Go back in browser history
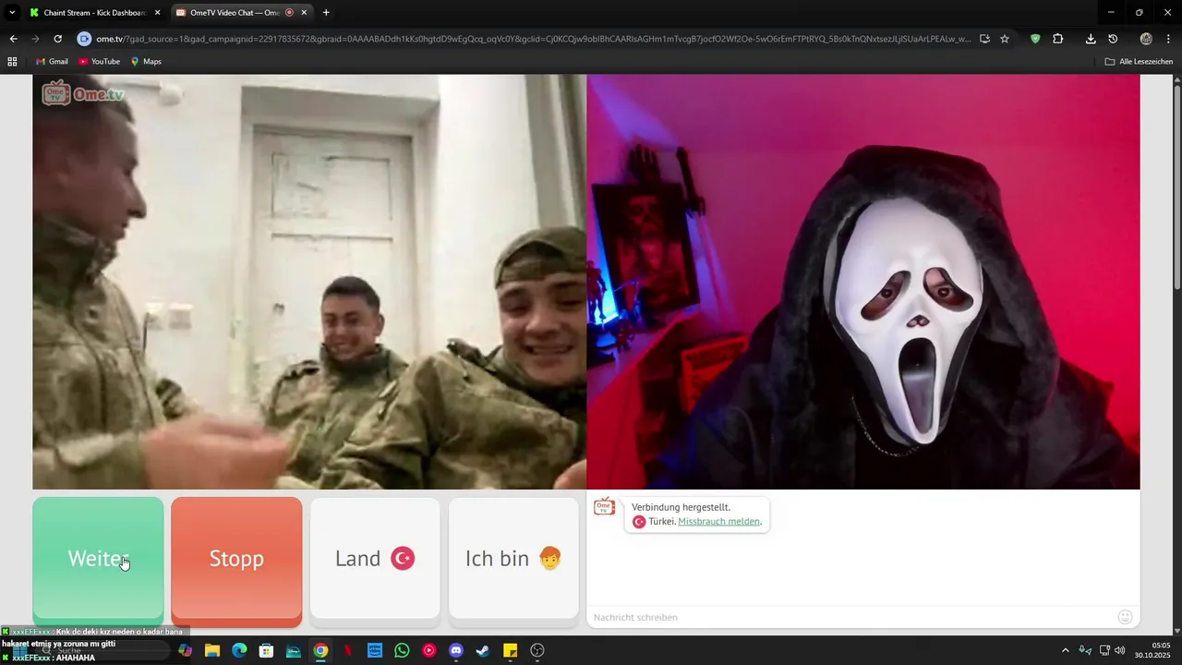The width and height of the screenshot is (1182, 665). coord(13,39)
